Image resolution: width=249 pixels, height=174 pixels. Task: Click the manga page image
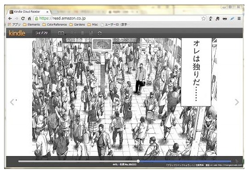124,97
